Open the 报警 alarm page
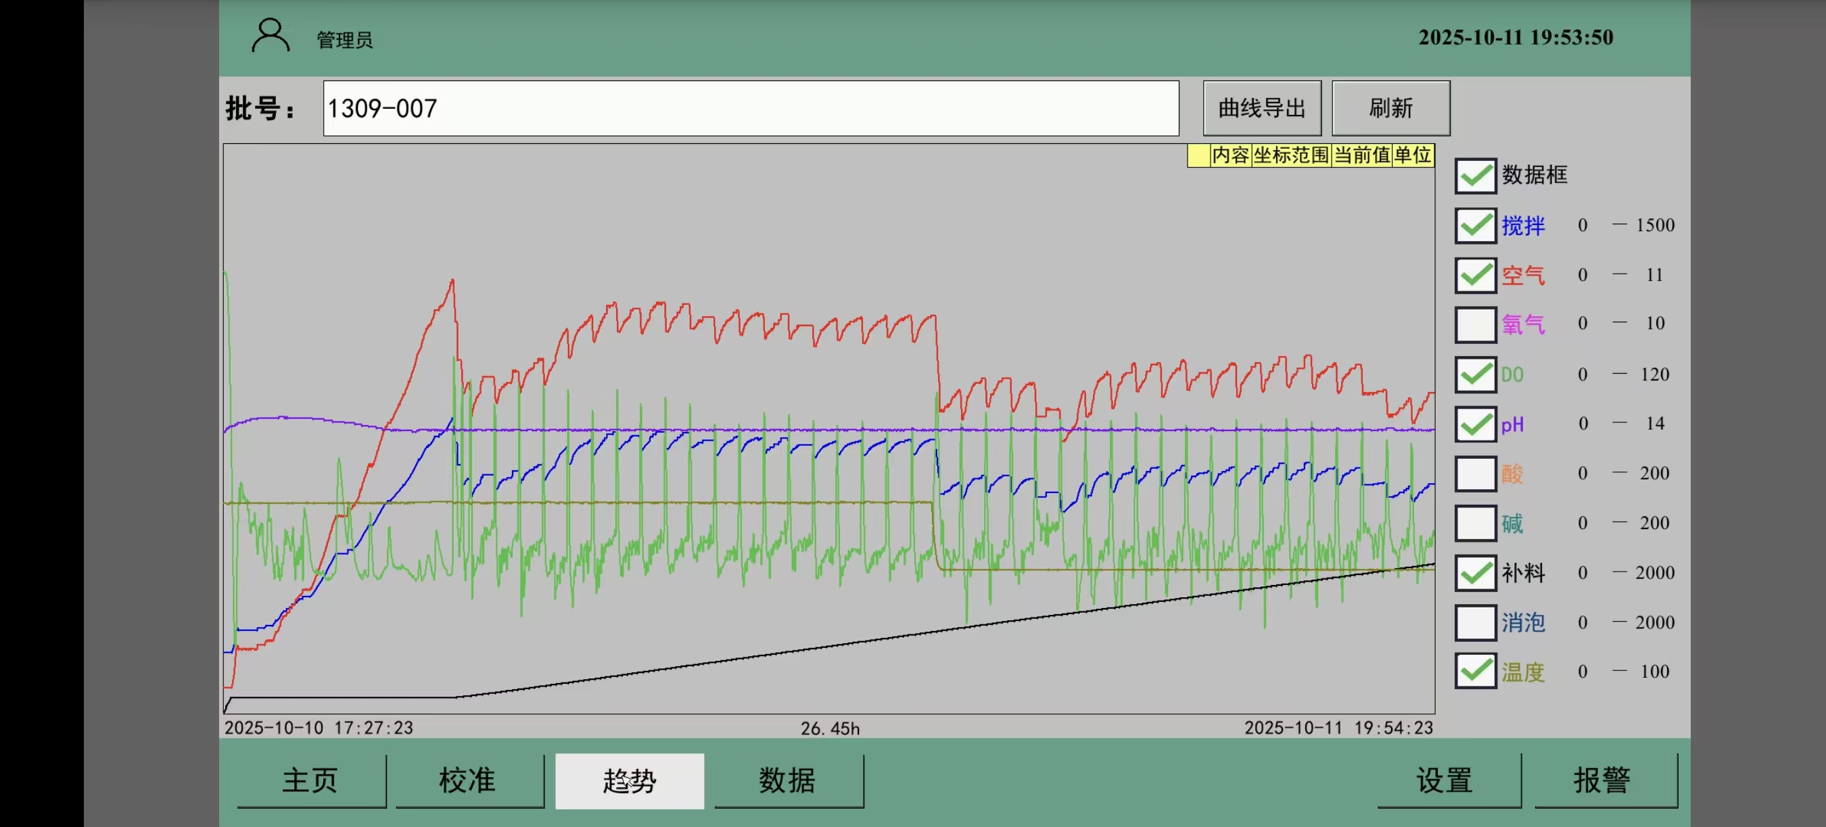 [x=1603, y=780]
